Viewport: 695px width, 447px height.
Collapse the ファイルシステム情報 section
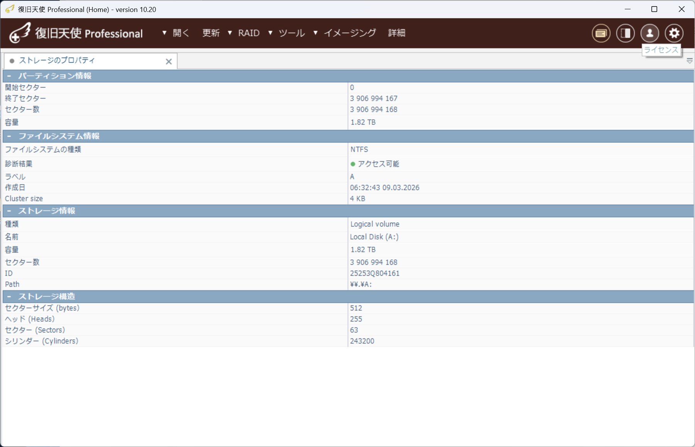point(9,136)
